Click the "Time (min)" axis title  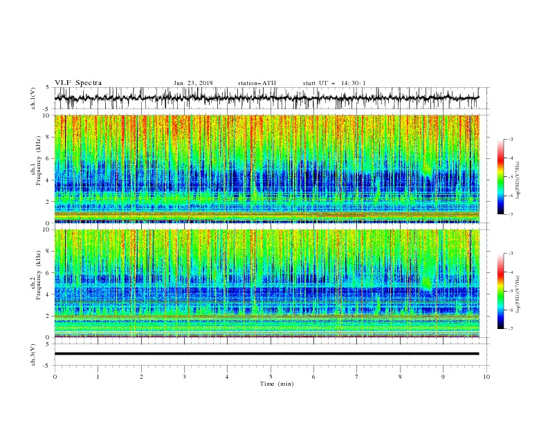pyautogui.click(x=277, y=384)
